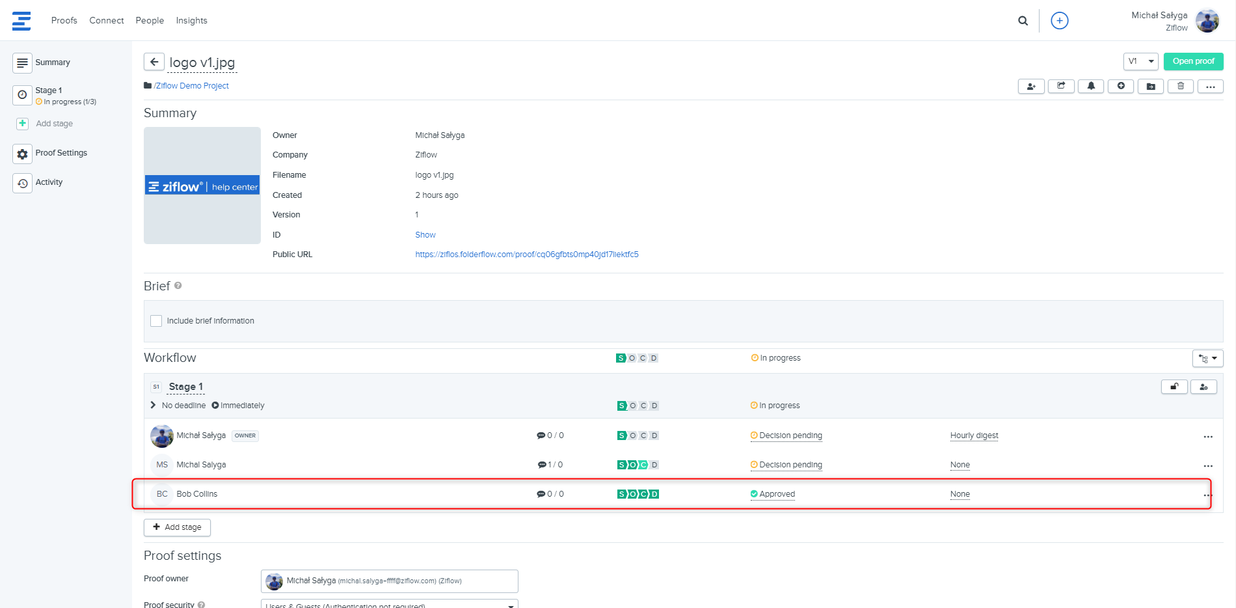Image resolution: width=1236 pixels, height=608 pixels.
Task: Click the trash delete proof icon
Action: (1181, 86)
